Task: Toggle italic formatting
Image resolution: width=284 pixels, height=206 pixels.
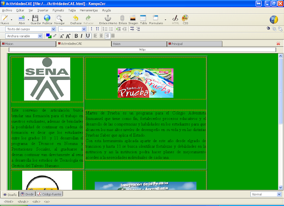Action: coord(82,36)
